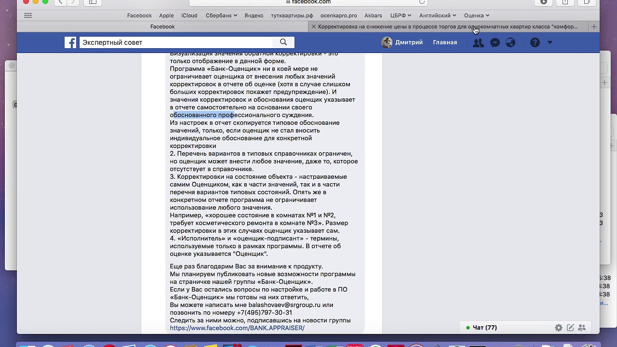Show all tabs overview button
Image resolution: width=617 pixels, height=347 pixels.
coord(587,2)
